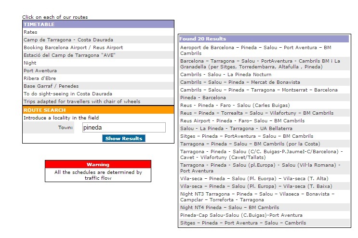Select the Night timetable entry
The width and height of the screenshot is (358, 238).
point(30,63)
